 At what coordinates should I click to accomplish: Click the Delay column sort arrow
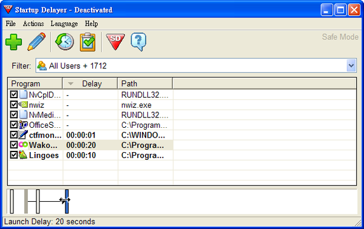(70, 84)
